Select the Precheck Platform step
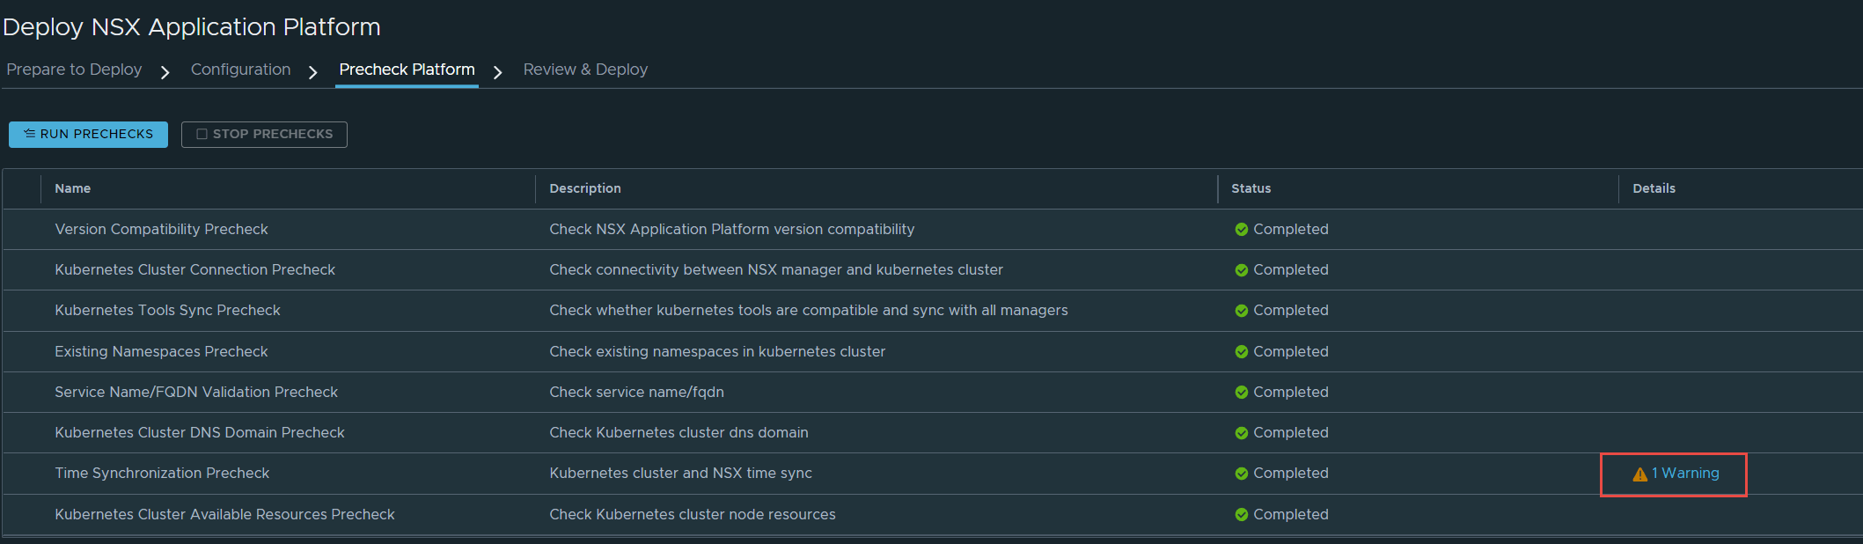The height and width of the screenshot is (544, 1863). point(407,70)
